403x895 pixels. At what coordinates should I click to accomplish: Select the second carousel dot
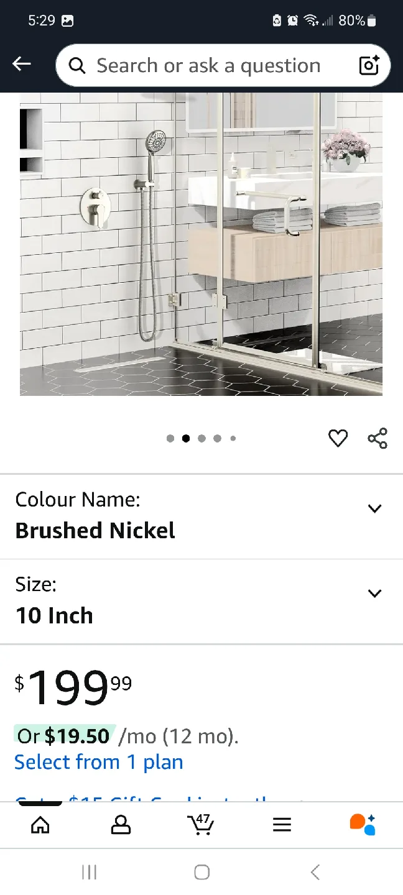coord(185,438)
